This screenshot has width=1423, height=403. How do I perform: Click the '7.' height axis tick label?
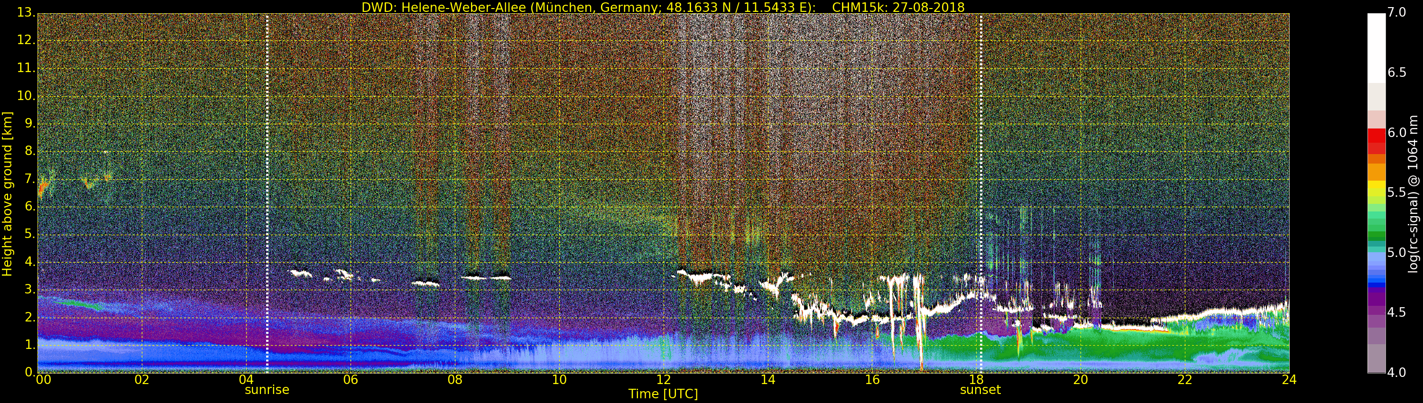pyautogui.click(x=30, y=179)
